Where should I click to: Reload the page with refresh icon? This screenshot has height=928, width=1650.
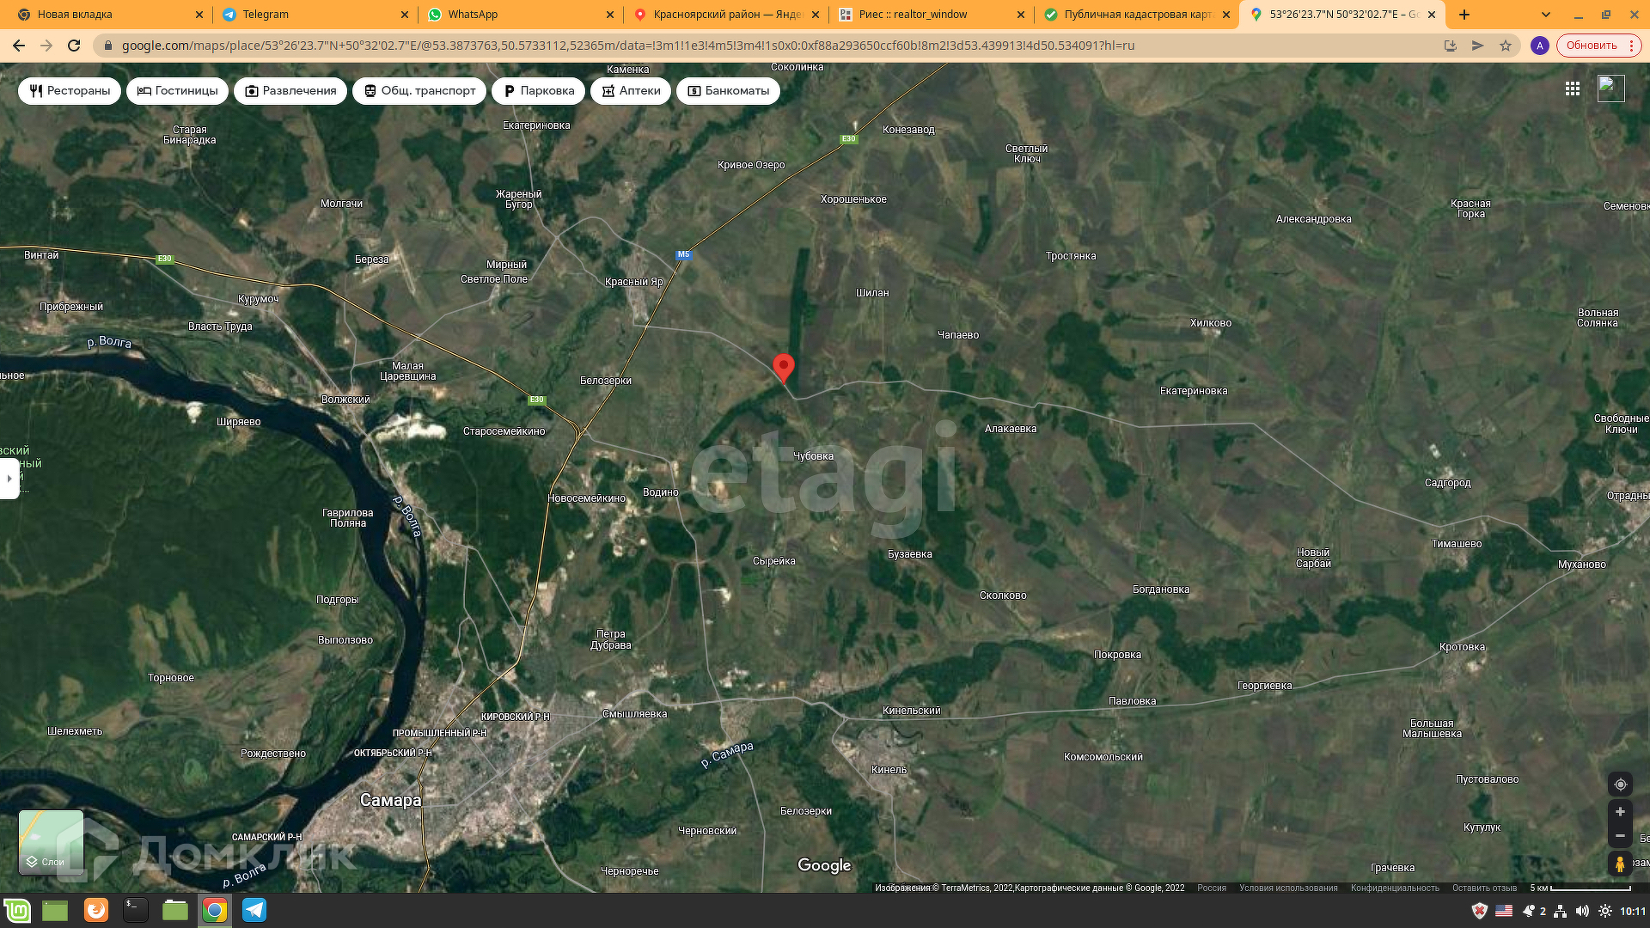74,46
